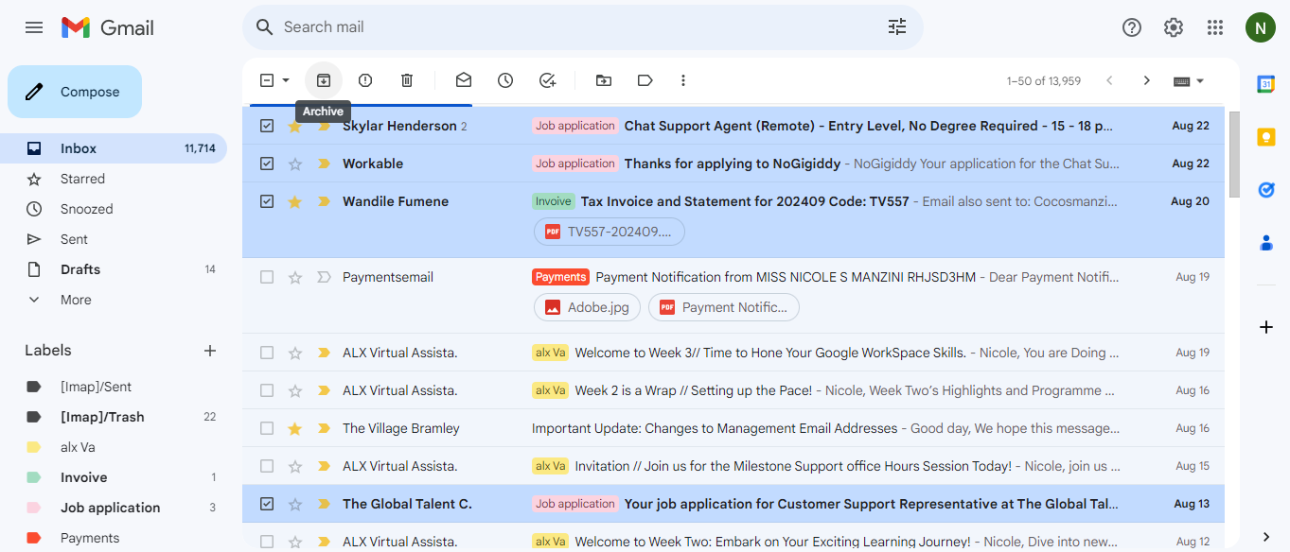Open the Google apps grid menu

point(1215,26)
